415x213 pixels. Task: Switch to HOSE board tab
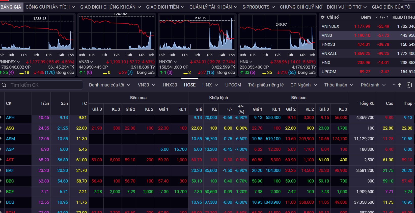190,85
